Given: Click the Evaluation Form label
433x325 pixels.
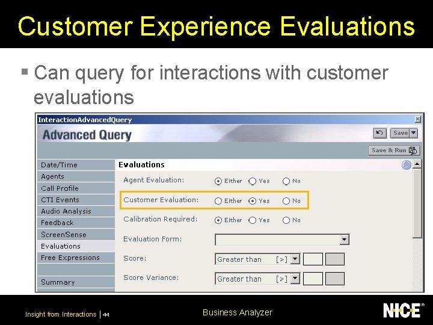Looking at the screenshot, I should pos(152,239).
